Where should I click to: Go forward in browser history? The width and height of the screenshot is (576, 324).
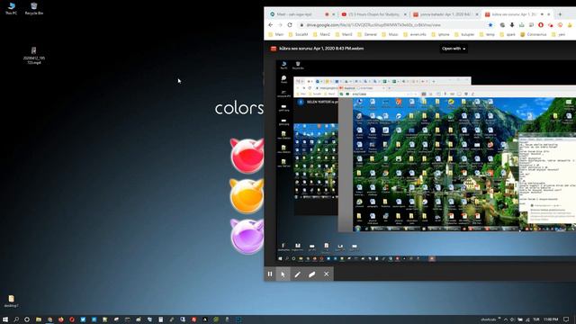click(x=280, y=25)
